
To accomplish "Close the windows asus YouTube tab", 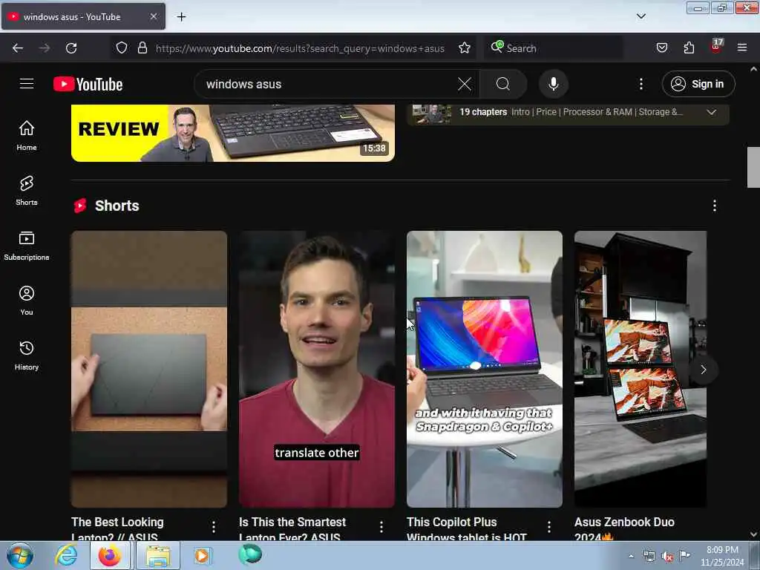I will (x=153, y=16).
